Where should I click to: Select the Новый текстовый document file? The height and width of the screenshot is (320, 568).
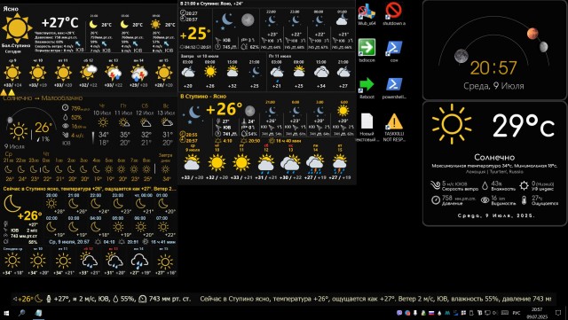point(367,127)
